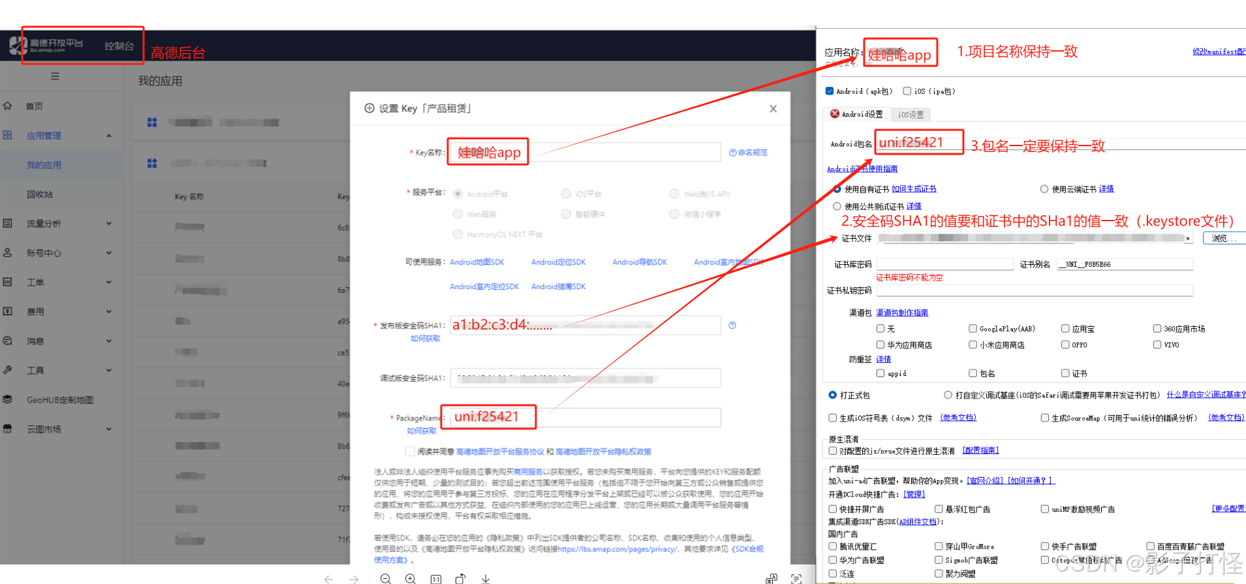Open the Android地图SDK link

pyautogui.click(x=477, y=262)
